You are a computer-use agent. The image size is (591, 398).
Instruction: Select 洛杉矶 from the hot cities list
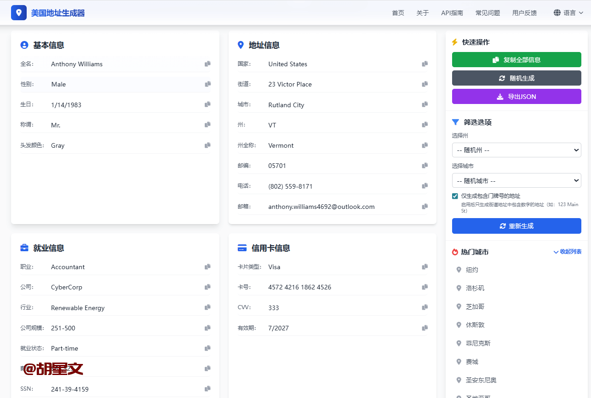(475, 288)
